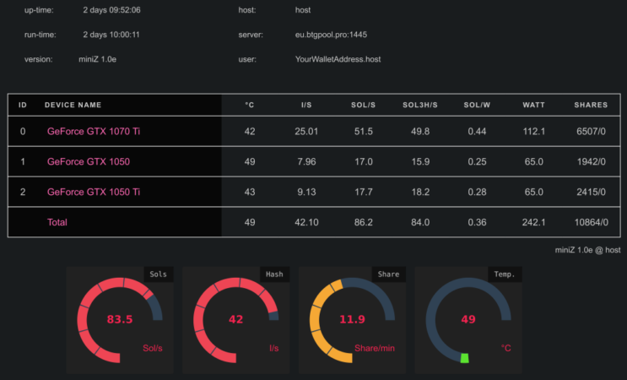Click the Sols label tab on first gauge
Image resolution: width=627 pixels, height=380 pixels.
[x=159, y=274]
